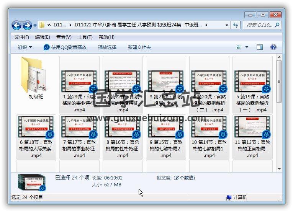The width and height of the screenshot is (293, 212).
Task: Toggle the preview pane button
Action: coord(260,47)
